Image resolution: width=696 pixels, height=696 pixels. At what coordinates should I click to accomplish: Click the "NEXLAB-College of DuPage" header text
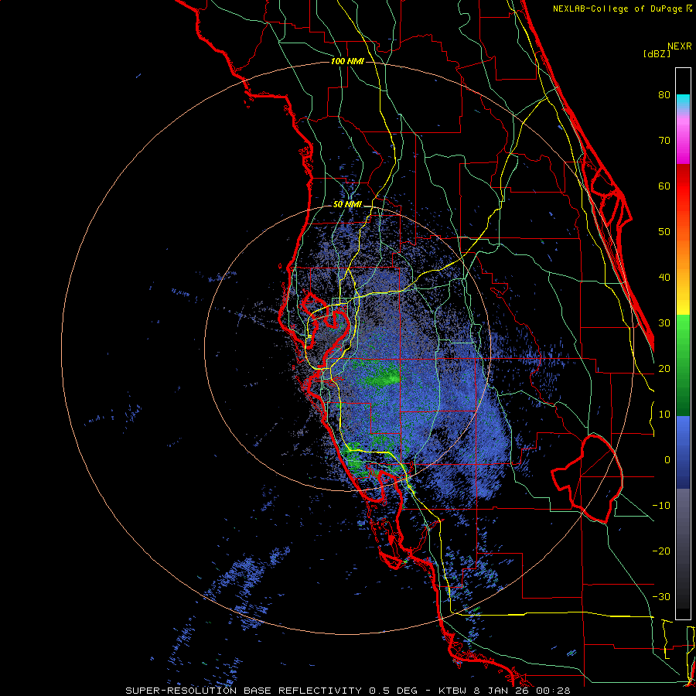point(619,9)
